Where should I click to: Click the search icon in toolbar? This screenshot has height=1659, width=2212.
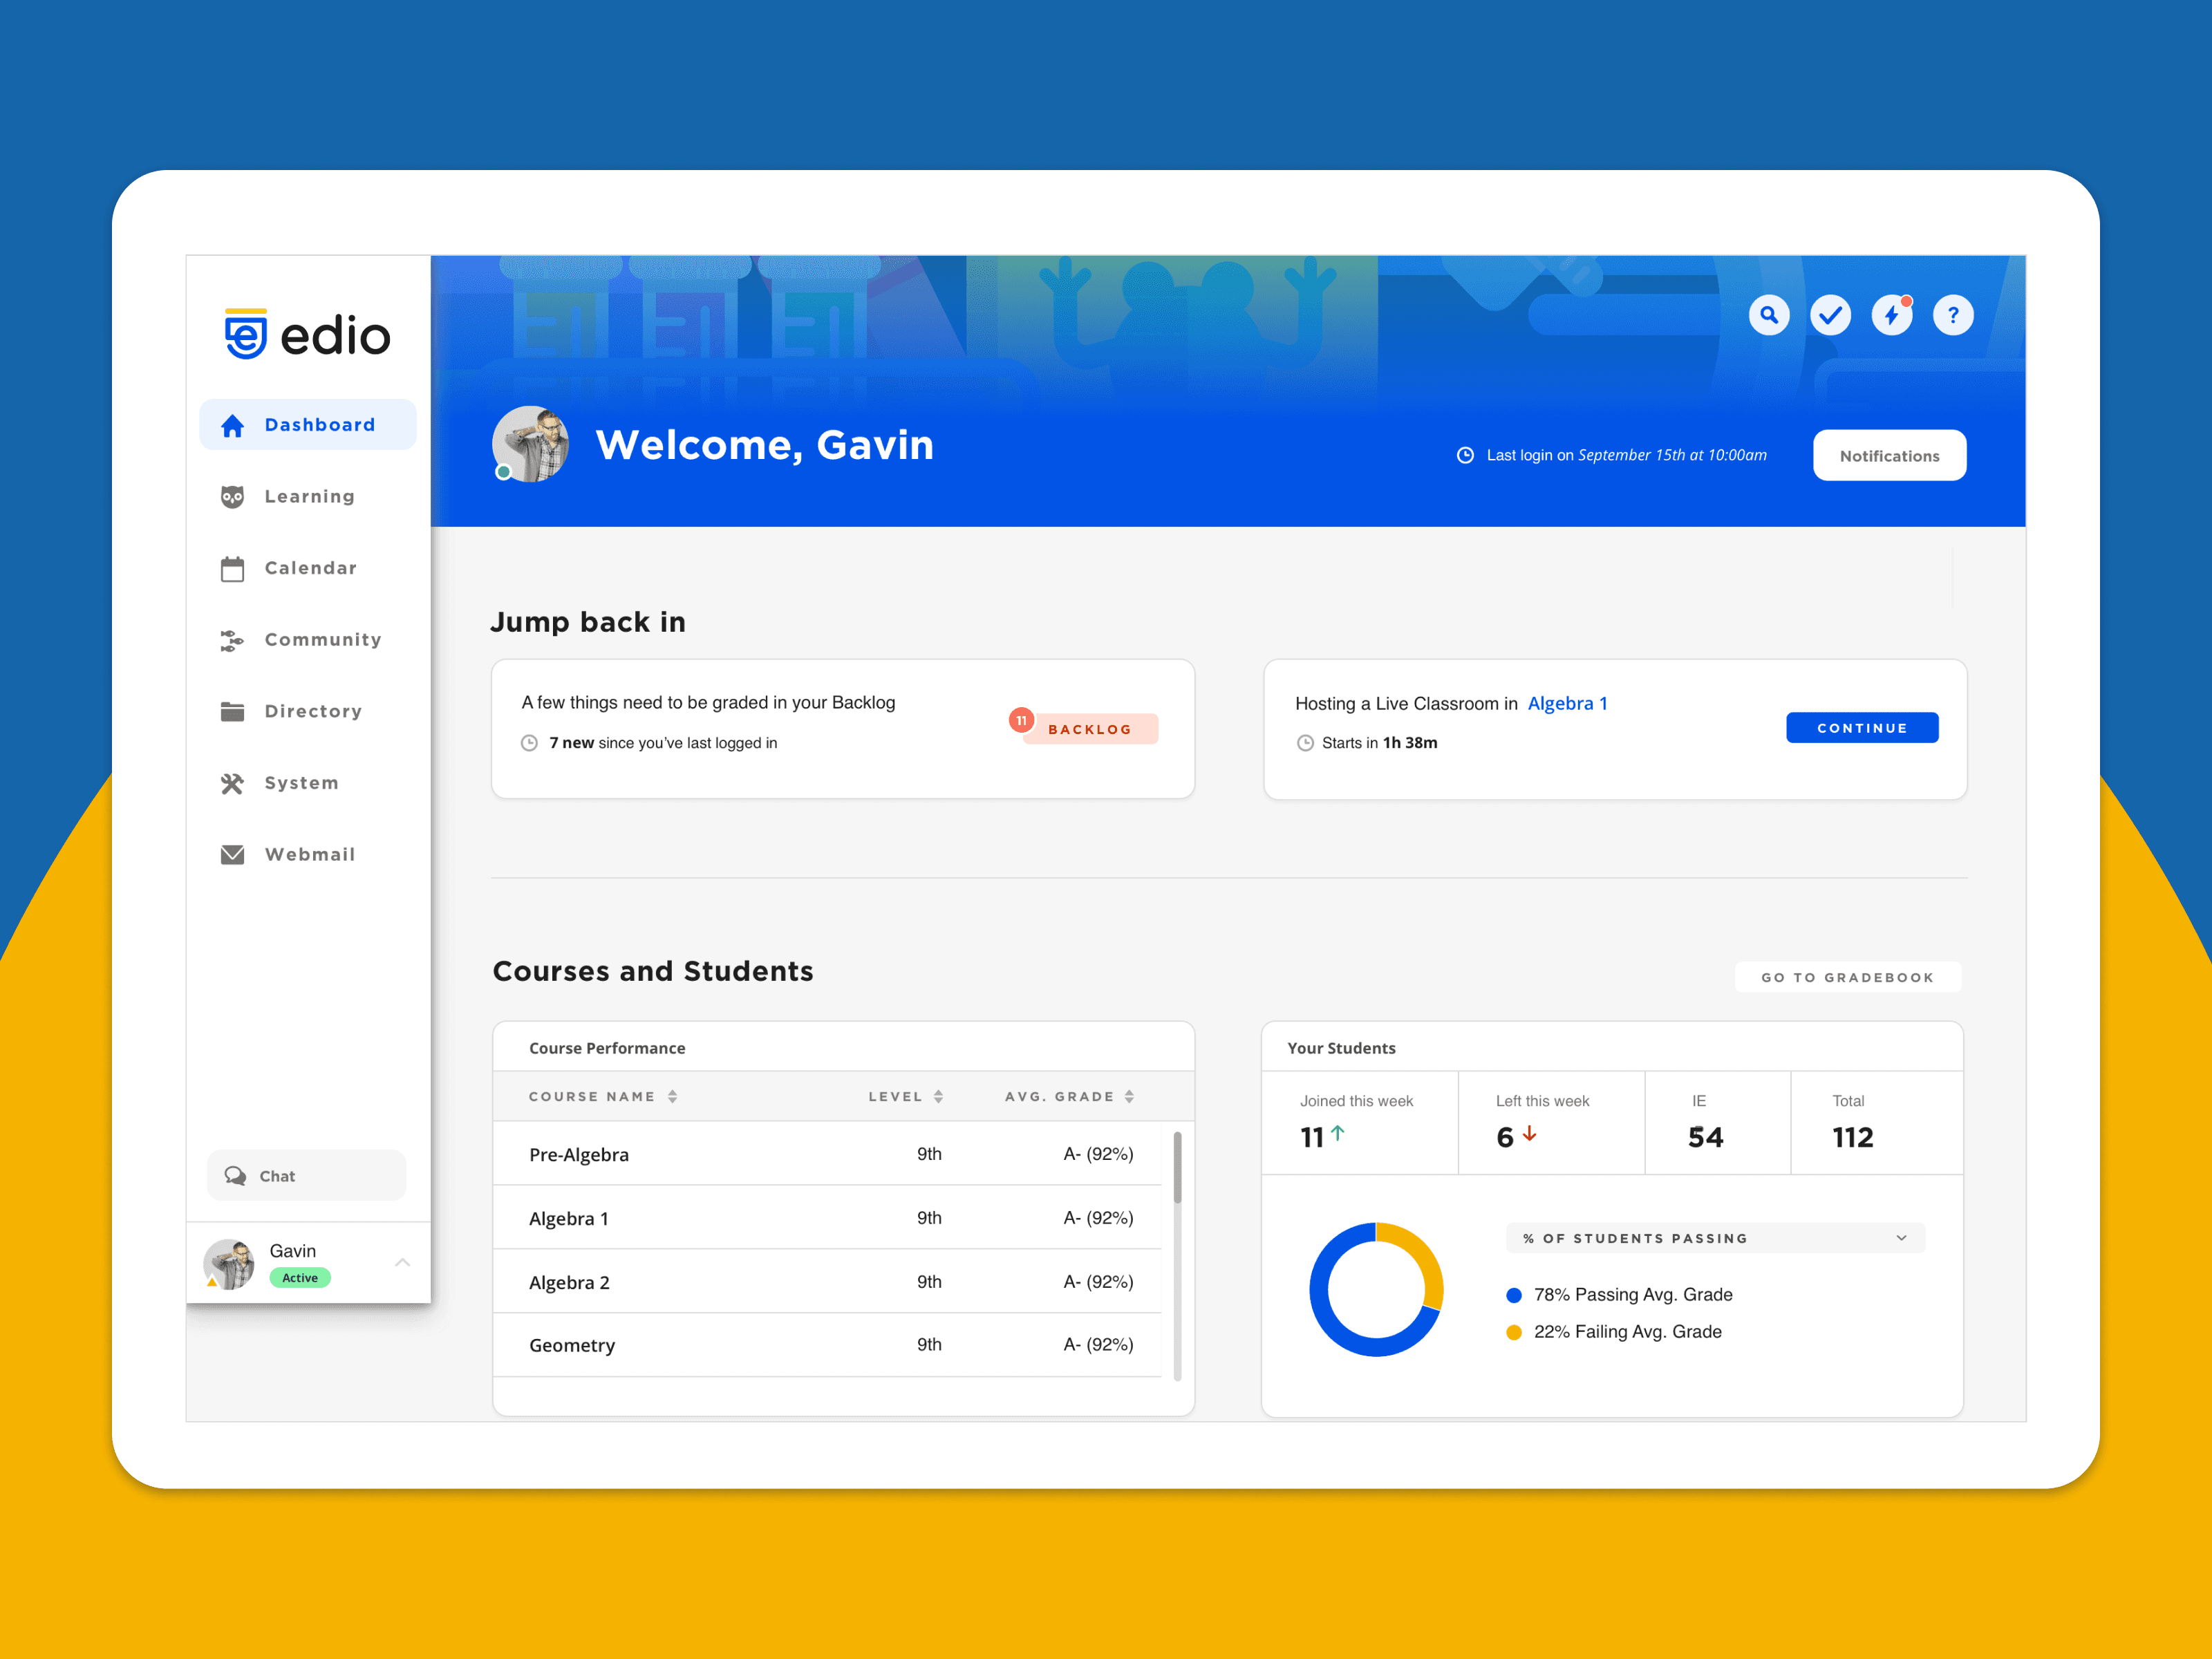(x=1766, y=317)
